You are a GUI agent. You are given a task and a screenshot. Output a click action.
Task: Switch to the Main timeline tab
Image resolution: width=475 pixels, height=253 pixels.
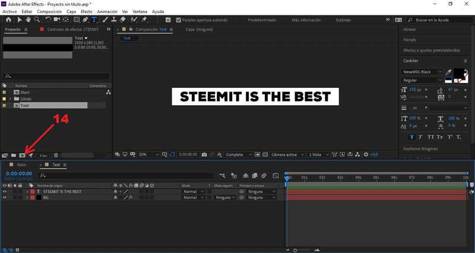click(x=21, y=165)
